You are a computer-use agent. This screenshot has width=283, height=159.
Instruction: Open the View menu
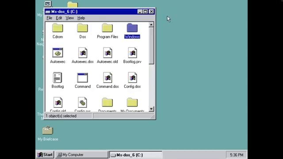click(x=70, y=18)
